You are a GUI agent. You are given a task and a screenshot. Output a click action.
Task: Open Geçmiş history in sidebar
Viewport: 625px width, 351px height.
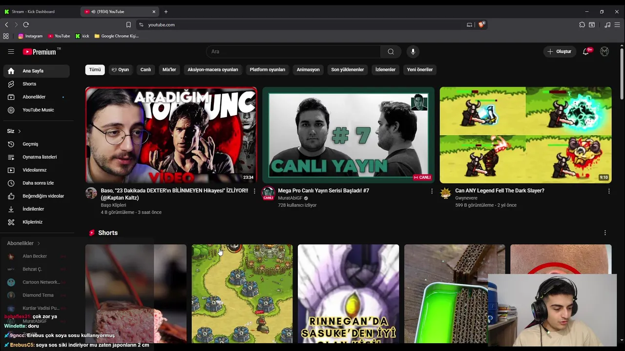click(37, 144)
